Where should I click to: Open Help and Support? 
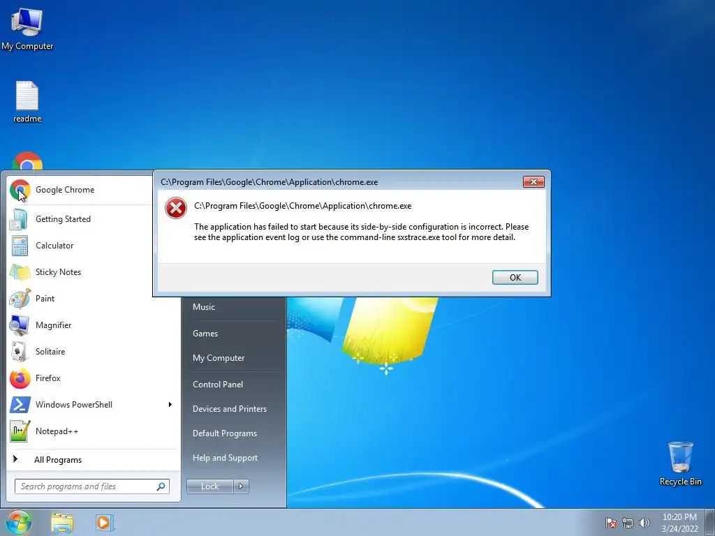(225, 458)
